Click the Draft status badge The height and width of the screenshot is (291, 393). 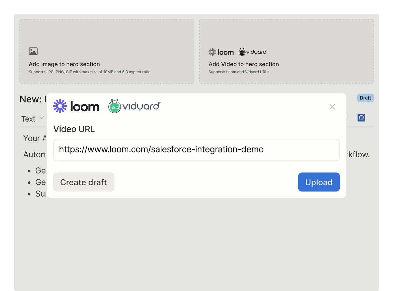click(x=365, y=98)
